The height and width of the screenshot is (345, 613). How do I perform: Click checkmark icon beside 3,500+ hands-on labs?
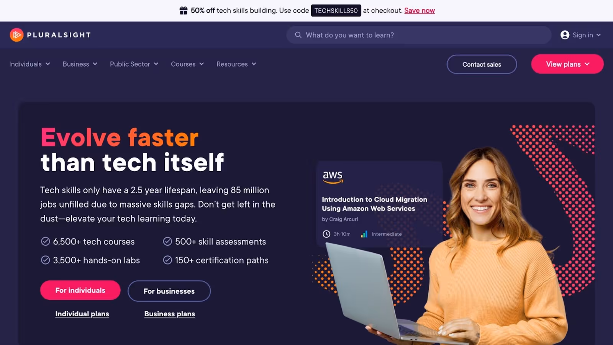[45, 260]
